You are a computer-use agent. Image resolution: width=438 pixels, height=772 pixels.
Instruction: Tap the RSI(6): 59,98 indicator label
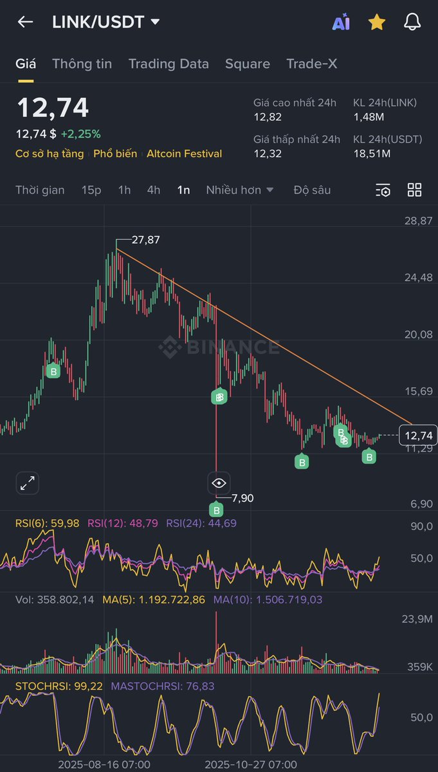click(48, 524)
